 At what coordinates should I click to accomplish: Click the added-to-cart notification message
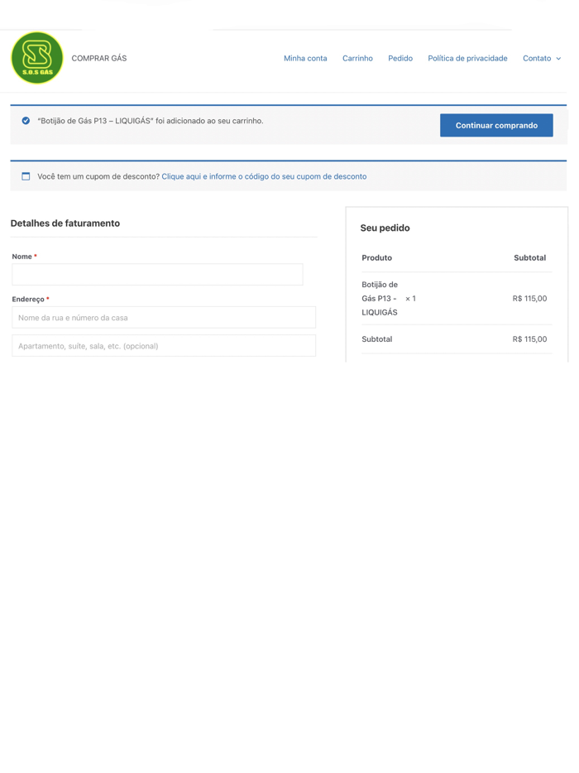pyautogui.click(x=151, y=121)
